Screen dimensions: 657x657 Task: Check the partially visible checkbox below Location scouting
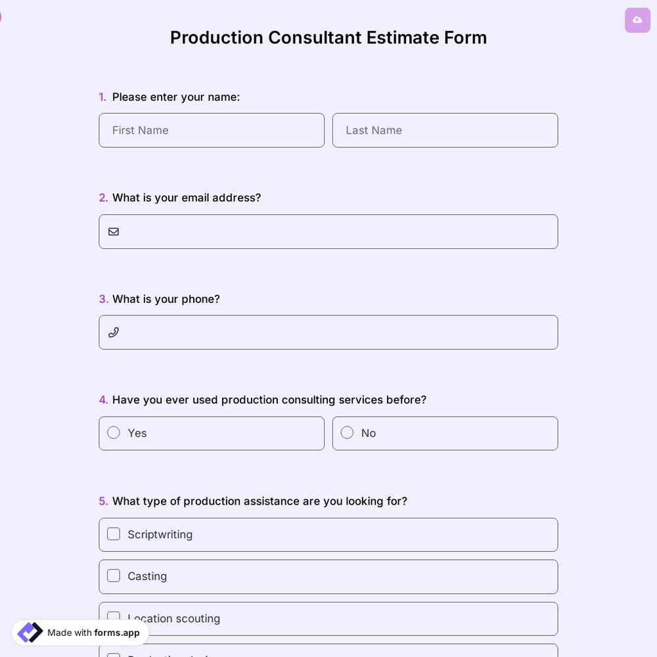tap(113, 656)
